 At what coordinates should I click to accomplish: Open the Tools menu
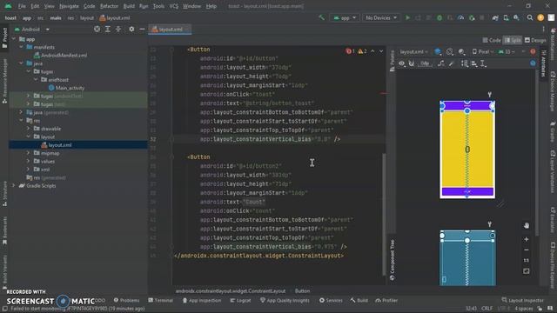tap(158, 6)
